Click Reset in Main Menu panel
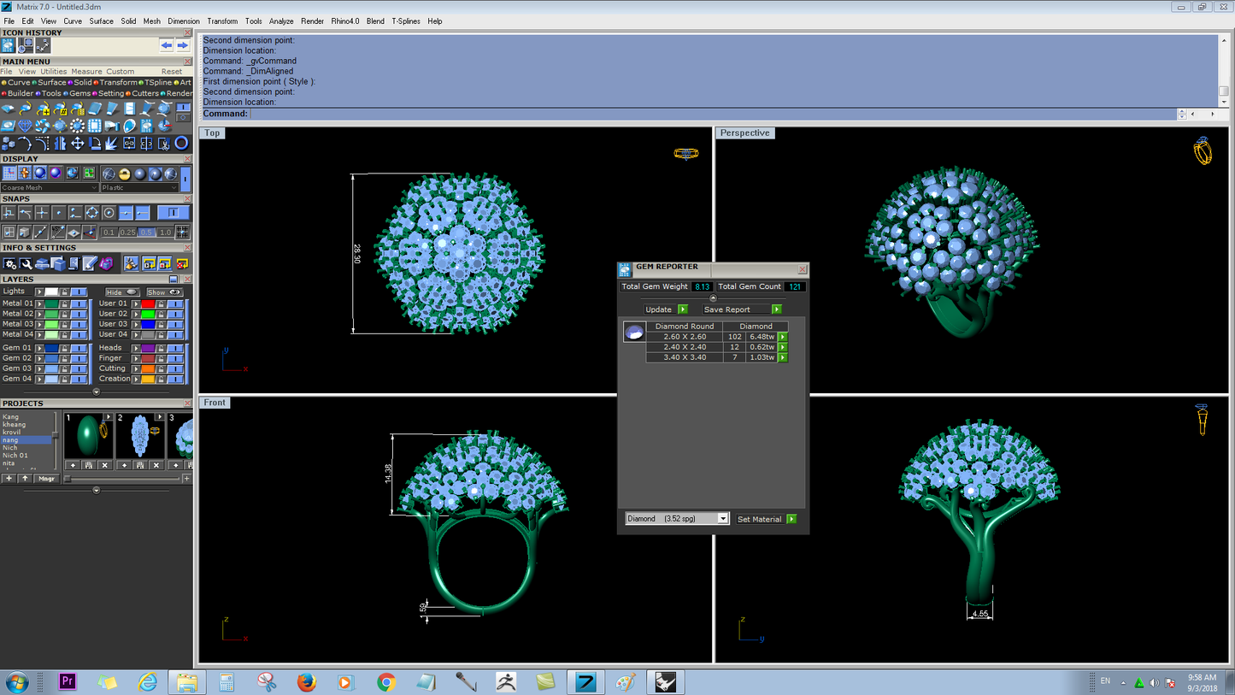Screen dimensions: 1235x695 point(172,72)
